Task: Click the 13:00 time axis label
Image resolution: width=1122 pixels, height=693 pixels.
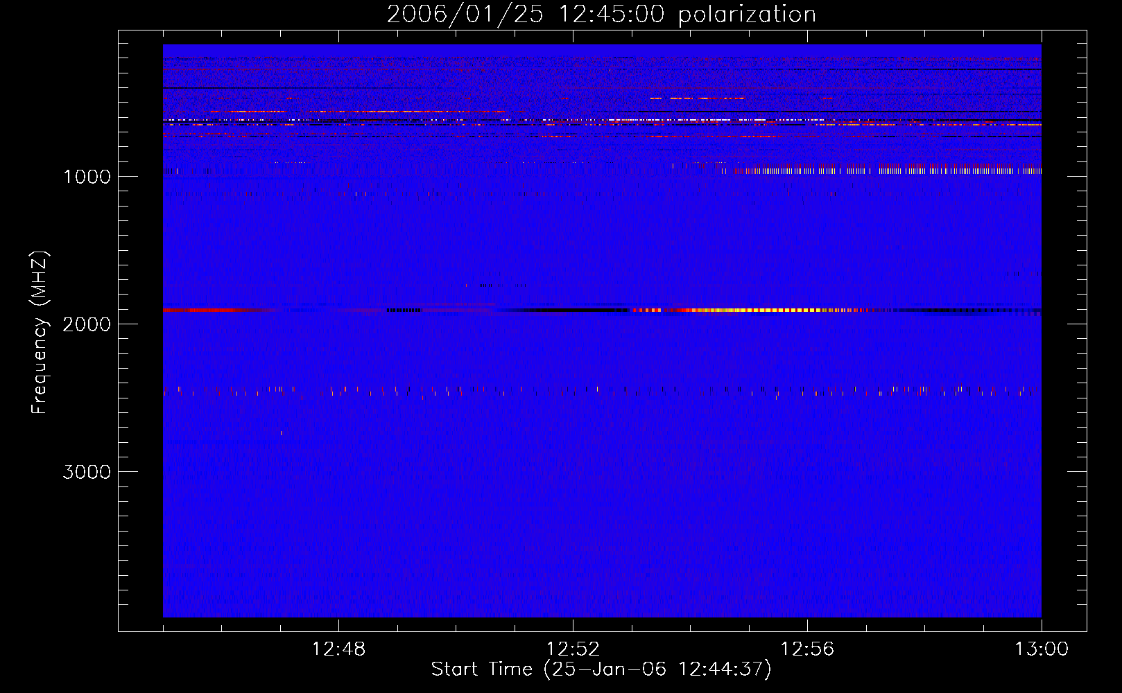Action: 1042,649
